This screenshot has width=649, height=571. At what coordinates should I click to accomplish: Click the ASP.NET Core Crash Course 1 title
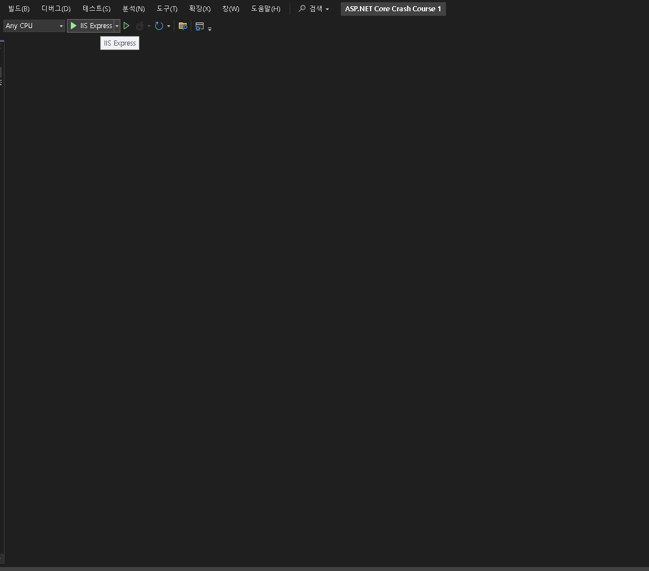tap(393, 8)
